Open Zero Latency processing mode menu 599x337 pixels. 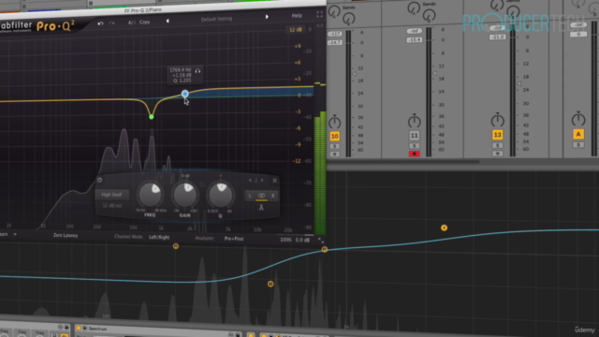click(x=66, y=235)
